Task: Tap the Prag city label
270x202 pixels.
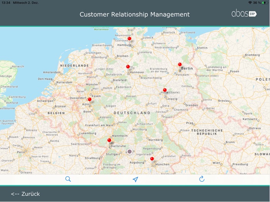Action: [x=190, y=123]
